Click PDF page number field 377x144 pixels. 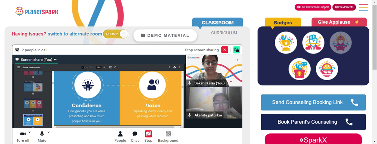[83, 67]
